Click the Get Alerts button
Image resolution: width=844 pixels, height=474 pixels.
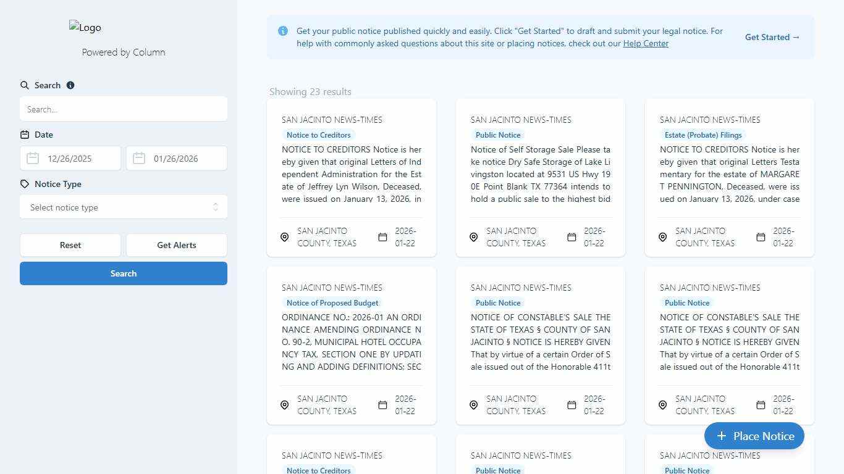(177, 245)
